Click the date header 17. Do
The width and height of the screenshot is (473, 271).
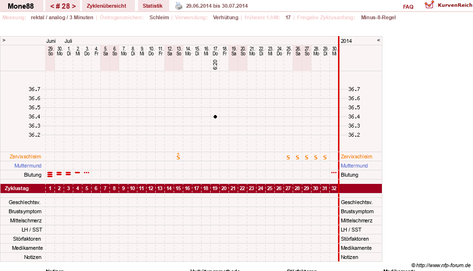coord(216,51)
